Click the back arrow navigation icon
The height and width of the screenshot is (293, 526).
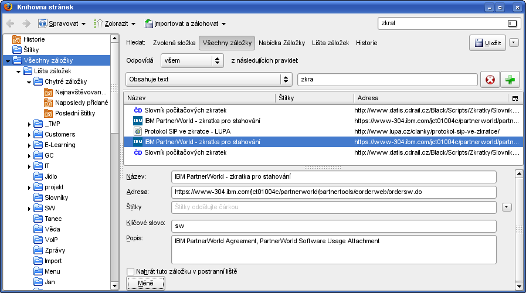tap(11, 23)
